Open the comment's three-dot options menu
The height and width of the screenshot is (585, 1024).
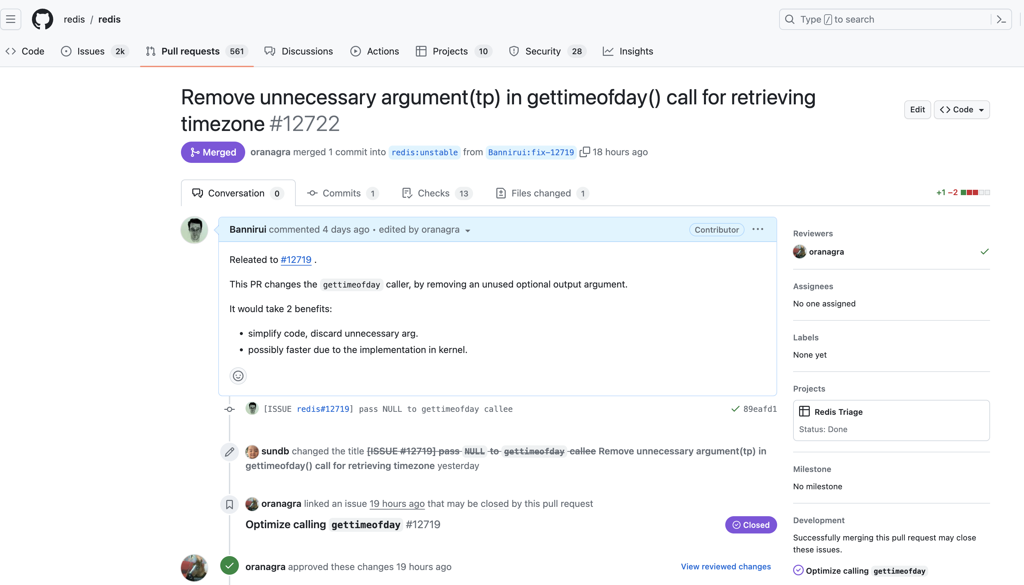click(x=758, y=229)
